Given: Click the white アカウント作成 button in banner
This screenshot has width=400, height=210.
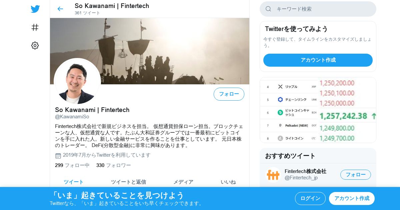Looking at the screenshot, I should [x=352, y=198].
